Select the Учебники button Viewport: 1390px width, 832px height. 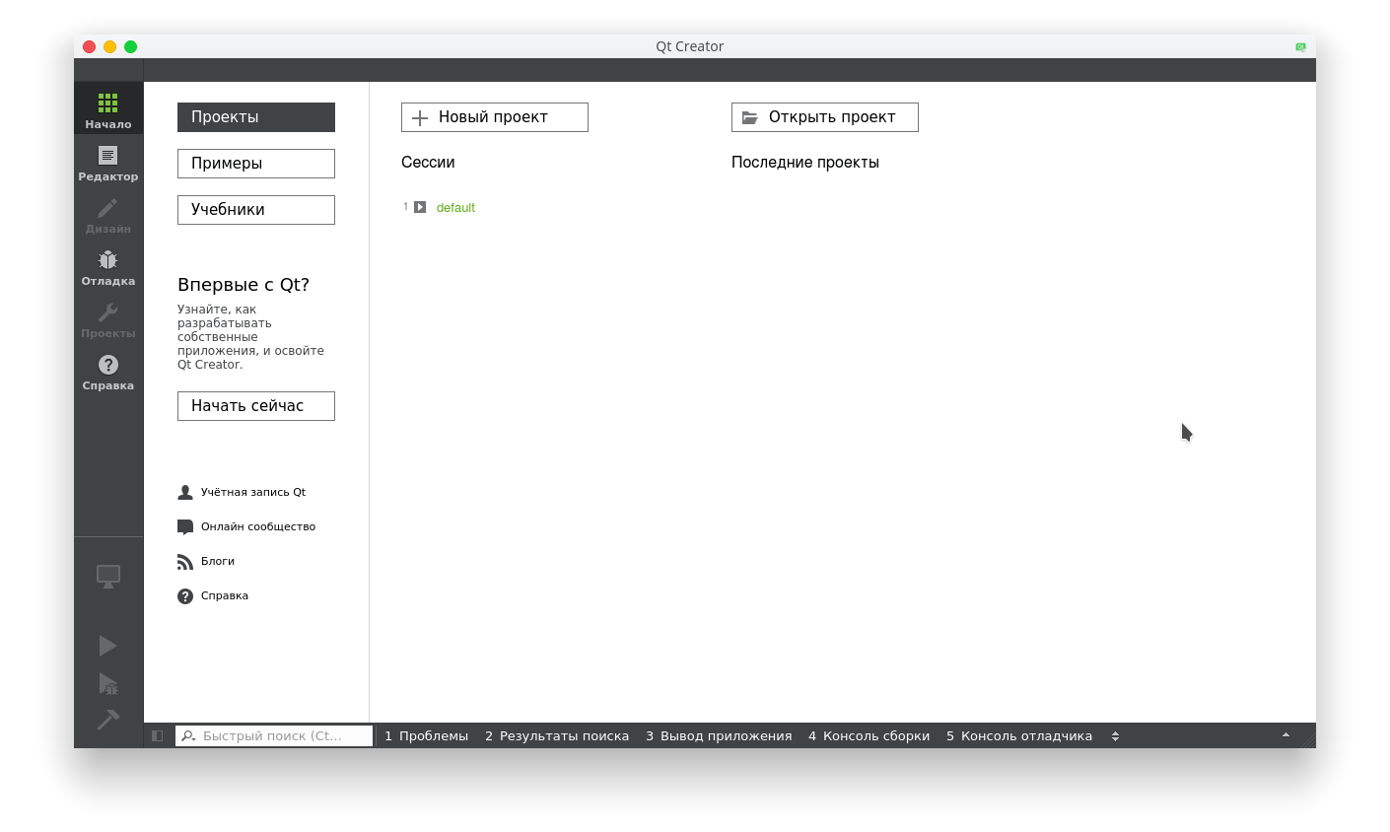[x=256, y=210]
